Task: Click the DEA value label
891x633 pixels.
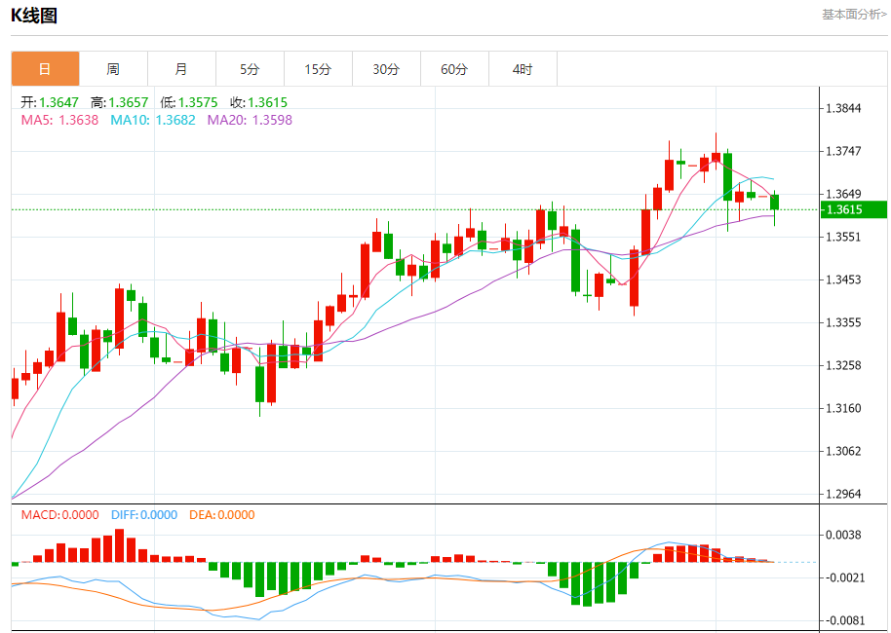Action: (x=222, y=515)
